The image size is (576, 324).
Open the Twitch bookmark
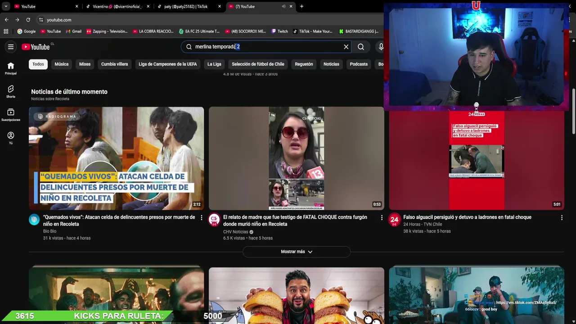pos(279,31)
